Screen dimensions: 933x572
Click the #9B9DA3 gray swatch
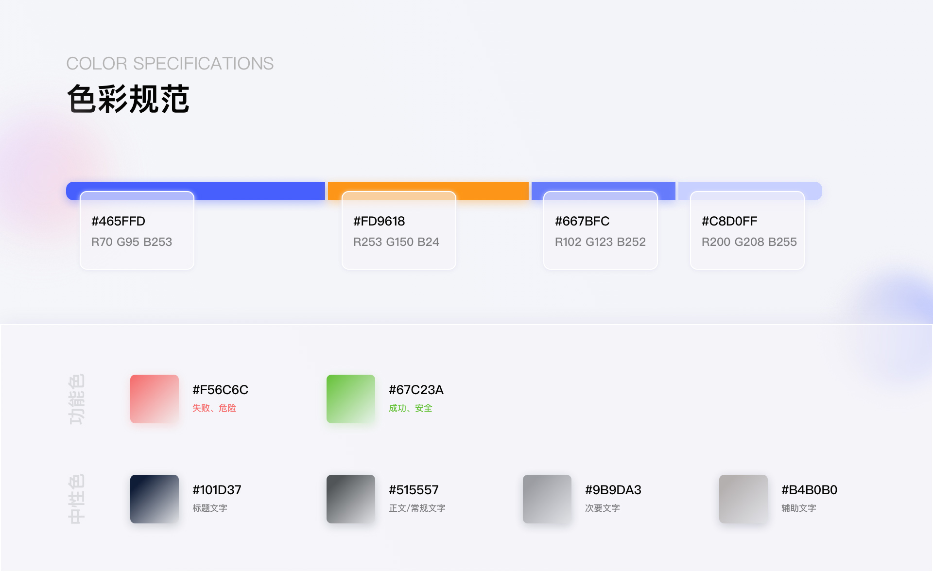[547, 499]
